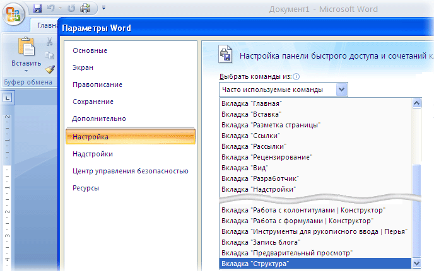This screenshot has height=273, width=434.
Task: Open the Undo history dropdown arrow
Action: (x=60, y=8)
